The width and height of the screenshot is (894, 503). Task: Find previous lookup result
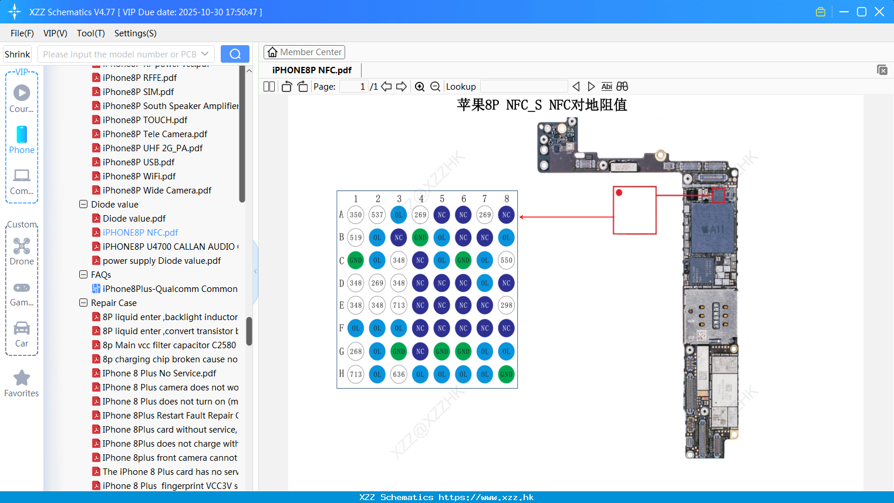pos(576,86)
